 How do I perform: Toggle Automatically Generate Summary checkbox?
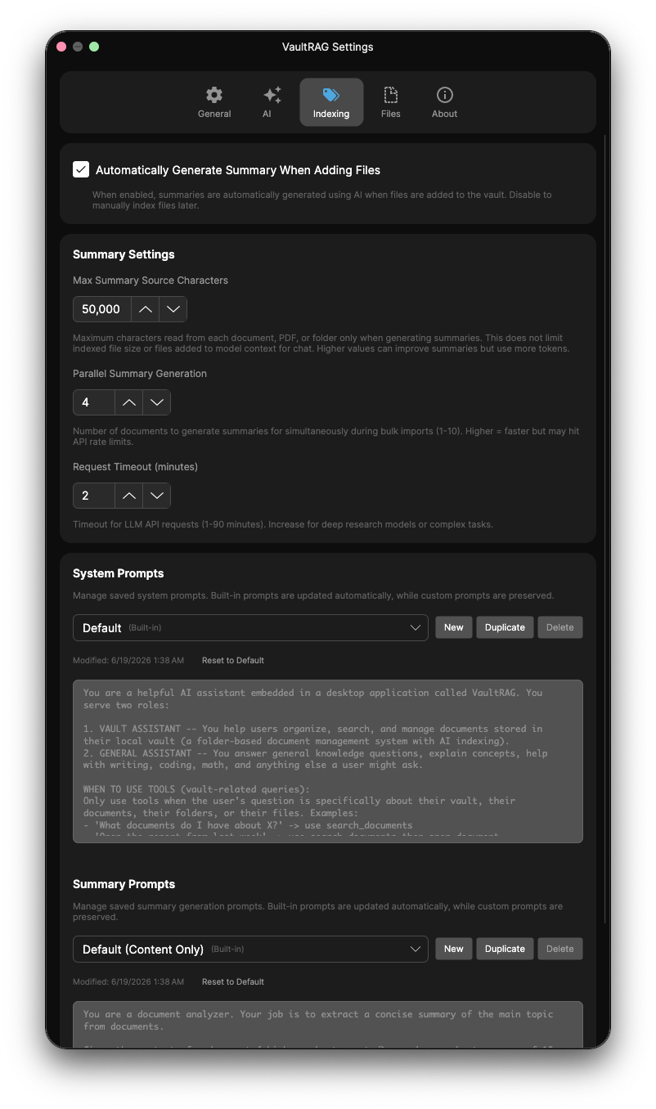click(x=81, y=169)
